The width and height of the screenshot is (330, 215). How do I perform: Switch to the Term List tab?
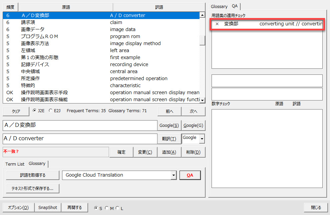(15, 164)
